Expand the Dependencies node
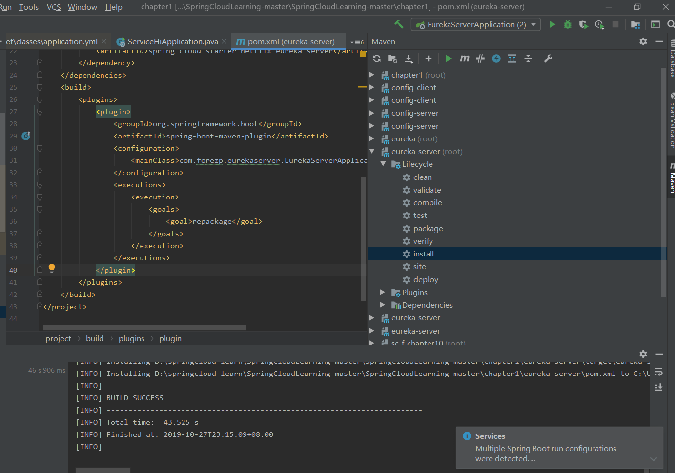The height and width of the screenshot is (473, 675). pos(383,305)
